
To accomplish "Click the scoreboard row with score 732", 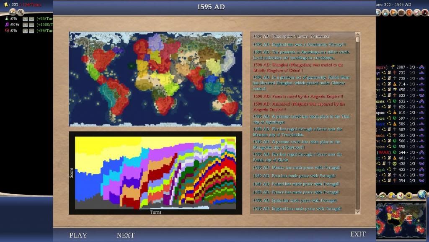I will click(x=401, y=73).
